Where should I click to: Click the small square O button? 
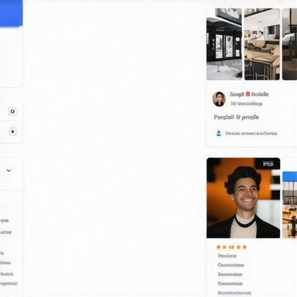tap(13, 111)
